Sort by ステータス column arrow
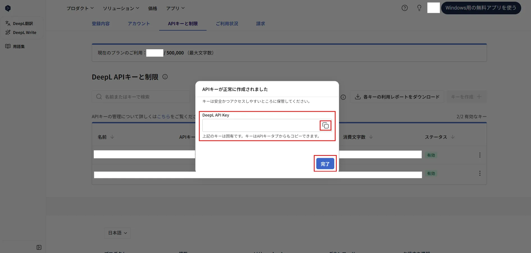 click(453, 137)
